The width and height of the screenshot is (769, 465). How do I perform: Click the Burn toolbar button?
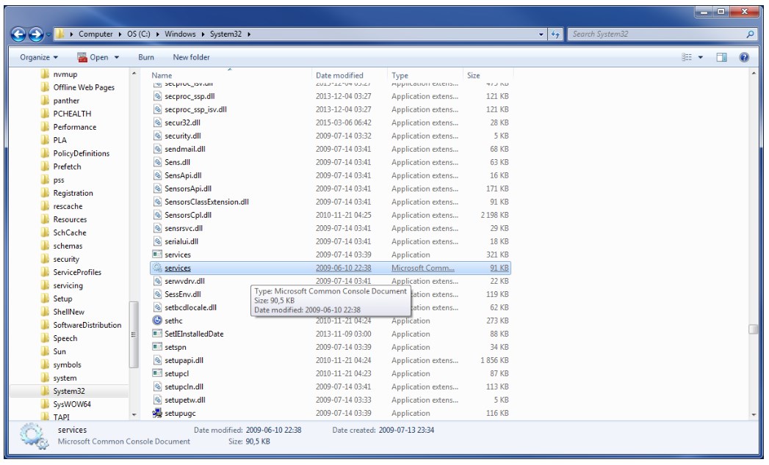[x=145, y=57]
